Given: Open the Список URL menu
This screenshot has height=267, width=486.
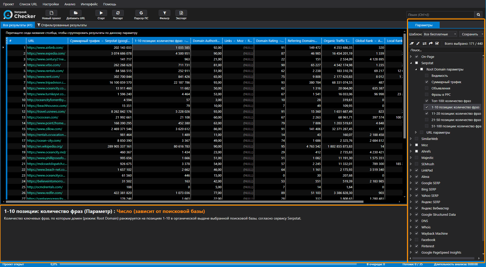Looking at the screenshot, I should [28, 4].
